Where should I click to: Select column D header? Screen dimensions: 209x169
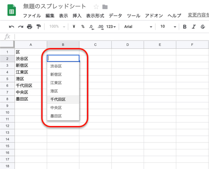128,45
